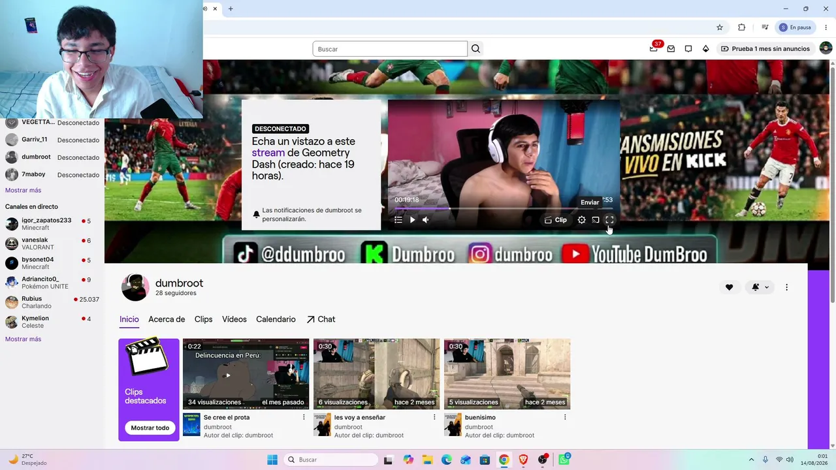Image resolution: width=836 pixels, height=470 pixels.
Task: Click Mostrar más under Canales en directo
Action: [x=23, y=339]
